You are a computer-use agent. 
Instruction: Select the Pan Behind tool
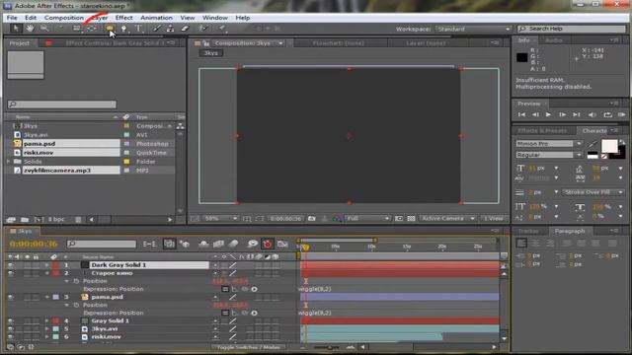click(x=92, y=29)
